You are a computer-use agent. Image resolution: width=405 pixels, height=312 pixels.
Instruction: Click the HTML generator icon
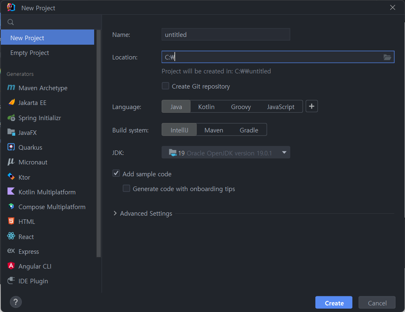point(11,221)
